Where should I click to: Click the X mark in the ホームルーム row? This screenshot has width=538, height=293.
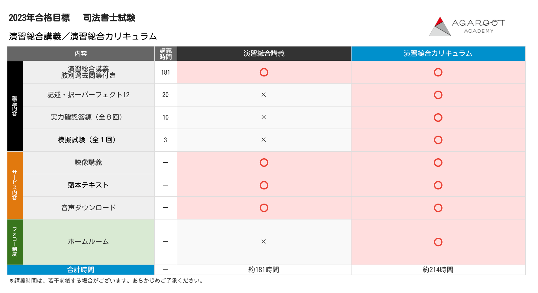click(x=264, y=242)
